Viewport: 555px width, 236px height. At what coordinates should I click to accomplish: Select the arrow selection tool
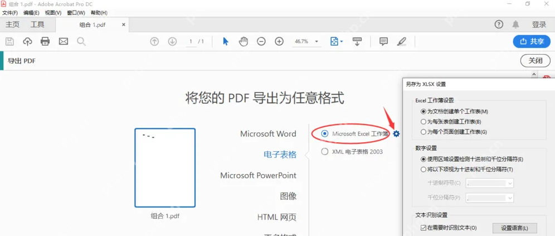[226, 41]
